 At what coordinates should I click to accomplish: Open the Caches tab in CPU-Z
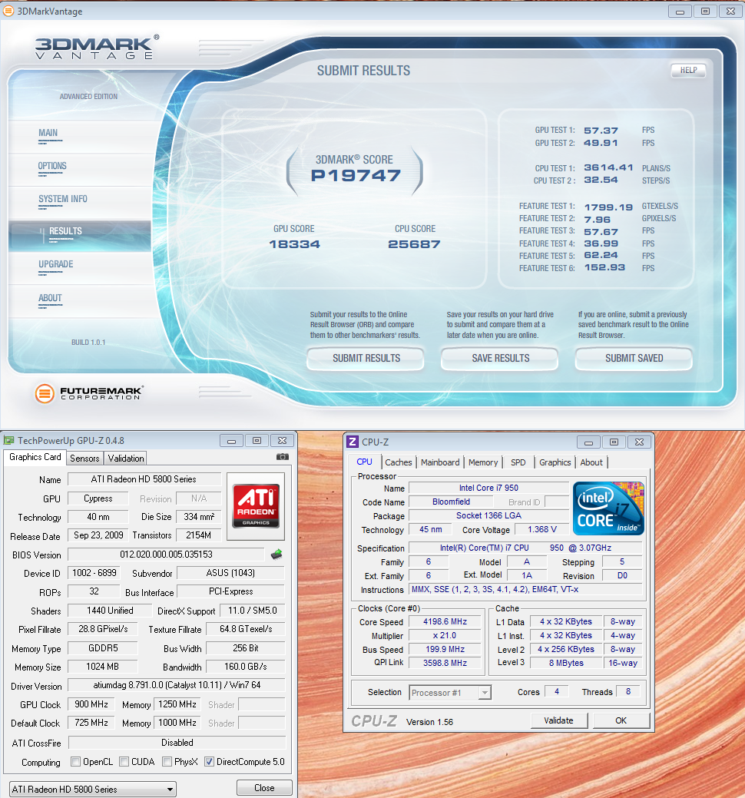click(x=399, y=462)
